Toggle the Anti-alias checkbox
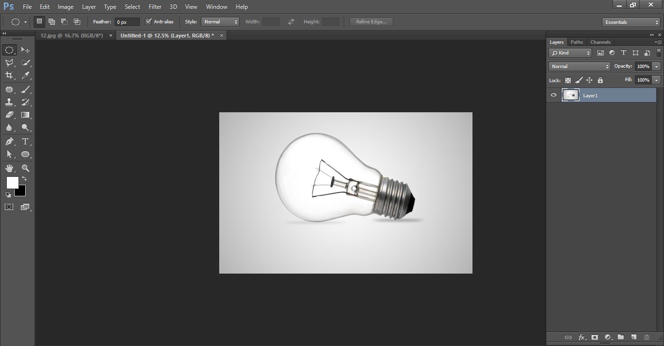This screenshot has width=664, height=346. coord(148,21)
